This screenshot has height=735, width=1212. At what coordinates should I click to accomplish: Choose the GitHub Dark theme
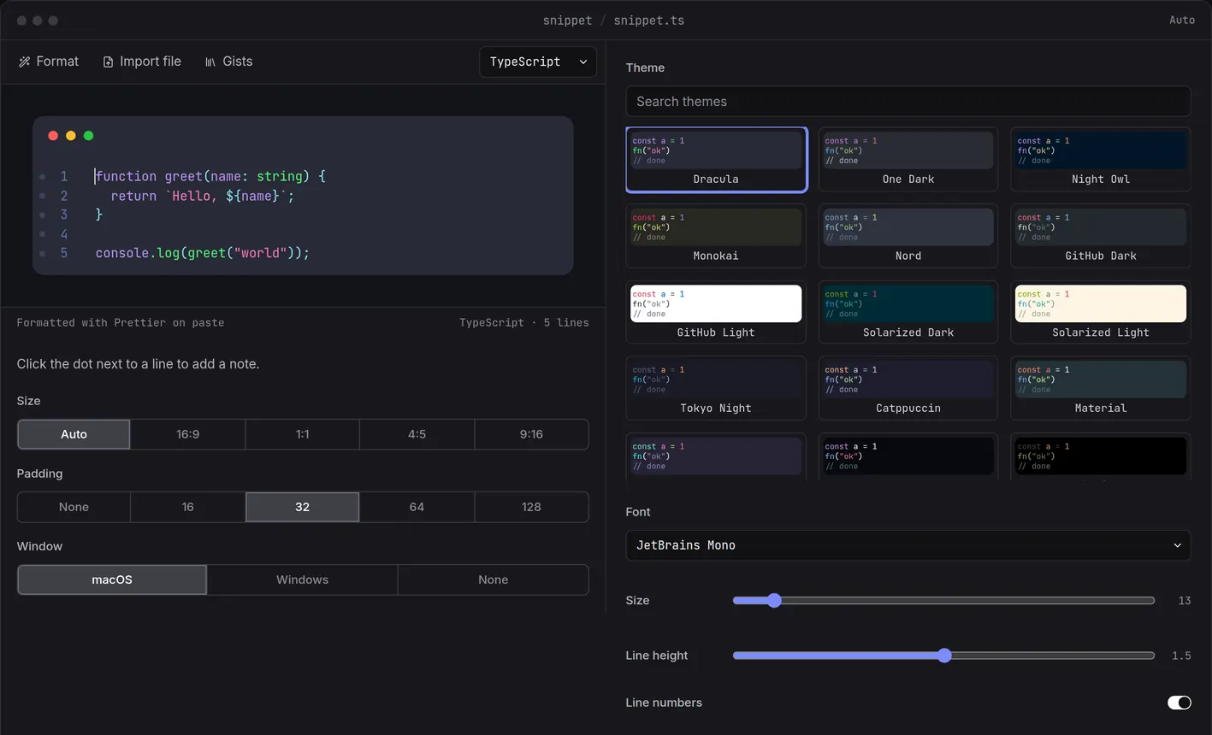click(x=1101, y=236)
